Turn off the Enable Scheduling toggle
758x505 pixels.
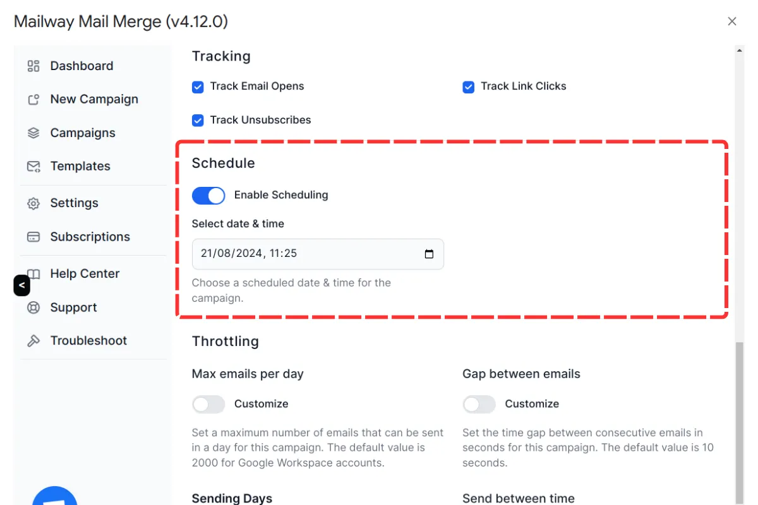tap(208, 196)
